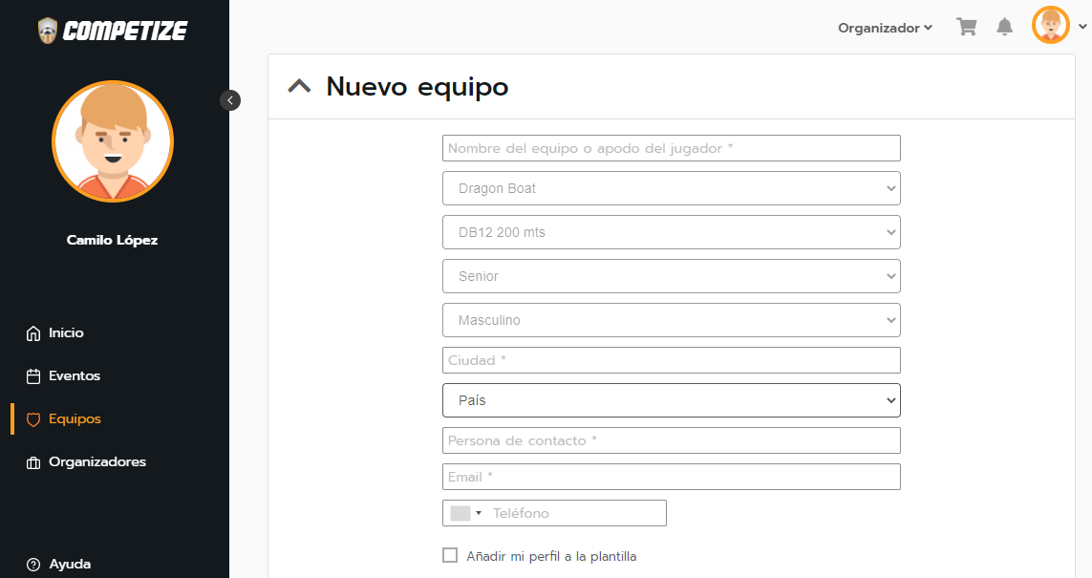Focus the team name input field
Image resolution: width=1092 pixels, height=578 pixels.
(x=671, y=148)
